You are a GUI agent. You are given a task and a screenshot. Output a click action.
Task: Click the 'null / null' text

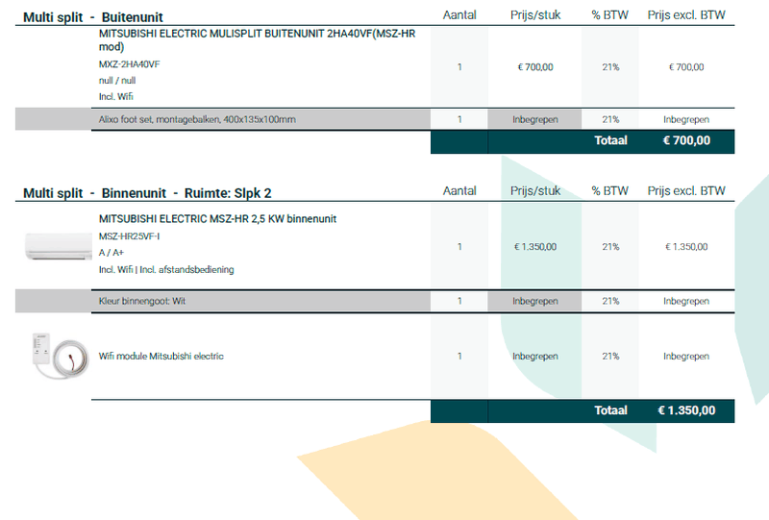[117, 81]
